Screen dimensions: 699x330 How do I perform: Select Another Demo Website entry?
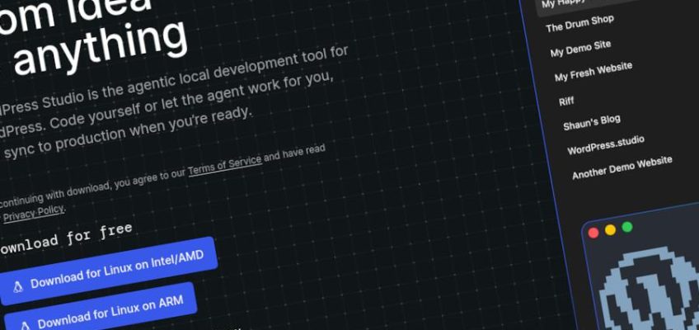622,167
